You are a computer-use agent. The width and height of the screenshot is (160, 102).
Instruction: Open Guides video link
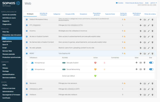pos(119,3)
